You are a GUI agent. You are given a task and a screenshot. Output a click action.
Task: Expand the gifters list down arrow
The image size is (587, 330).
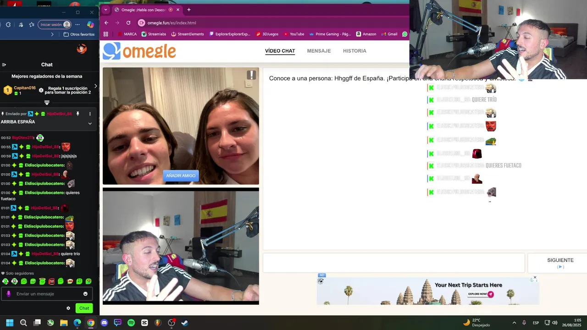coord(47,103)
